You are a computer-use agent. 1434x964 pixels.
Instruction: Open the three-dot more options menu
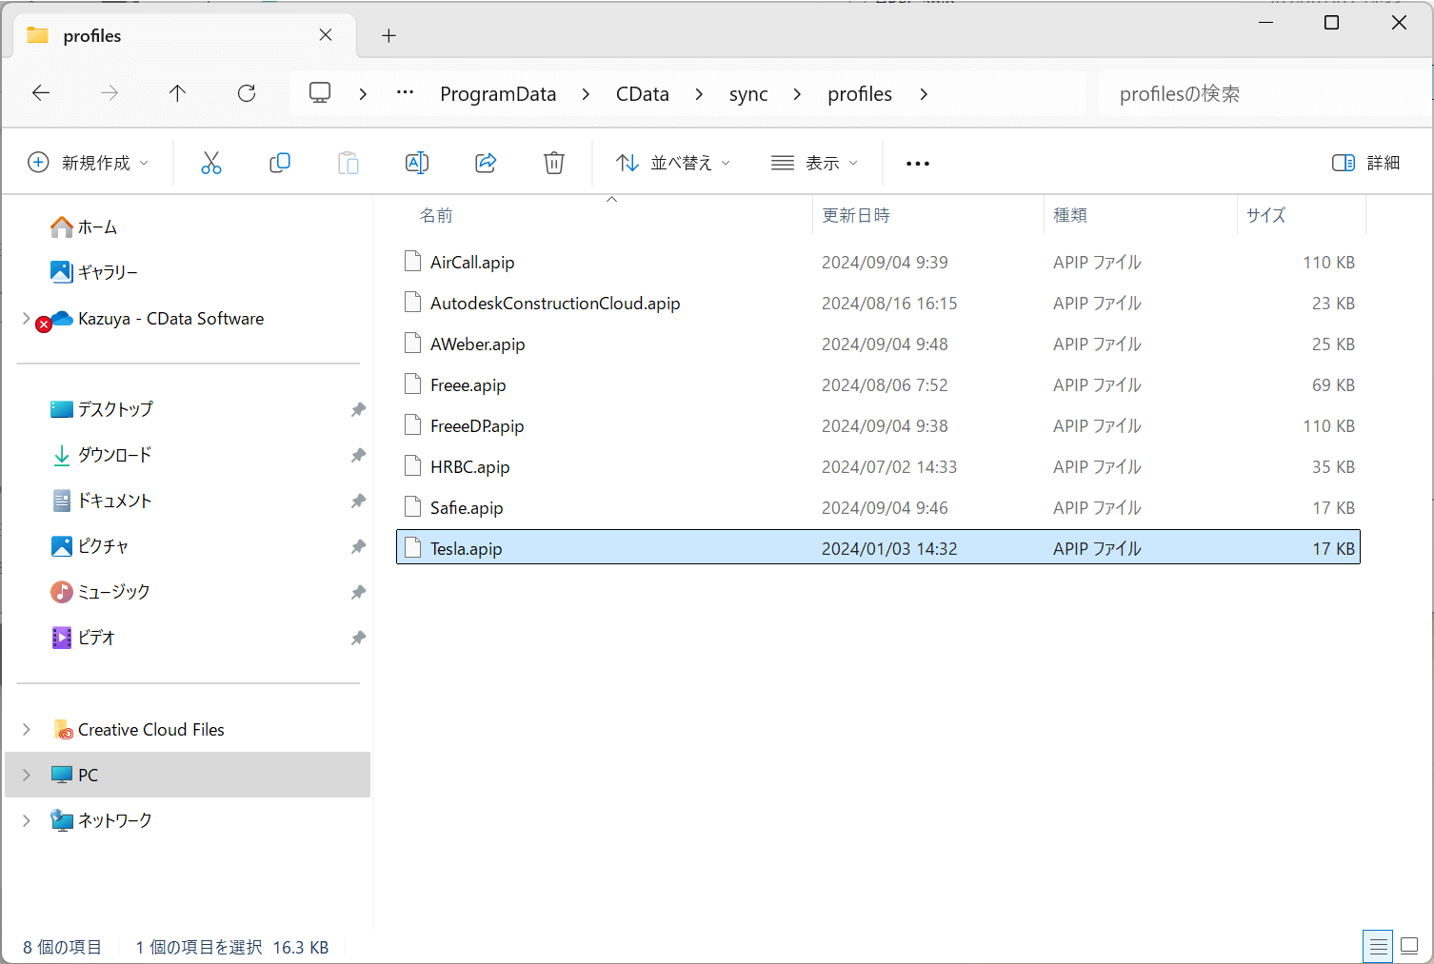[x=918, y=164]
